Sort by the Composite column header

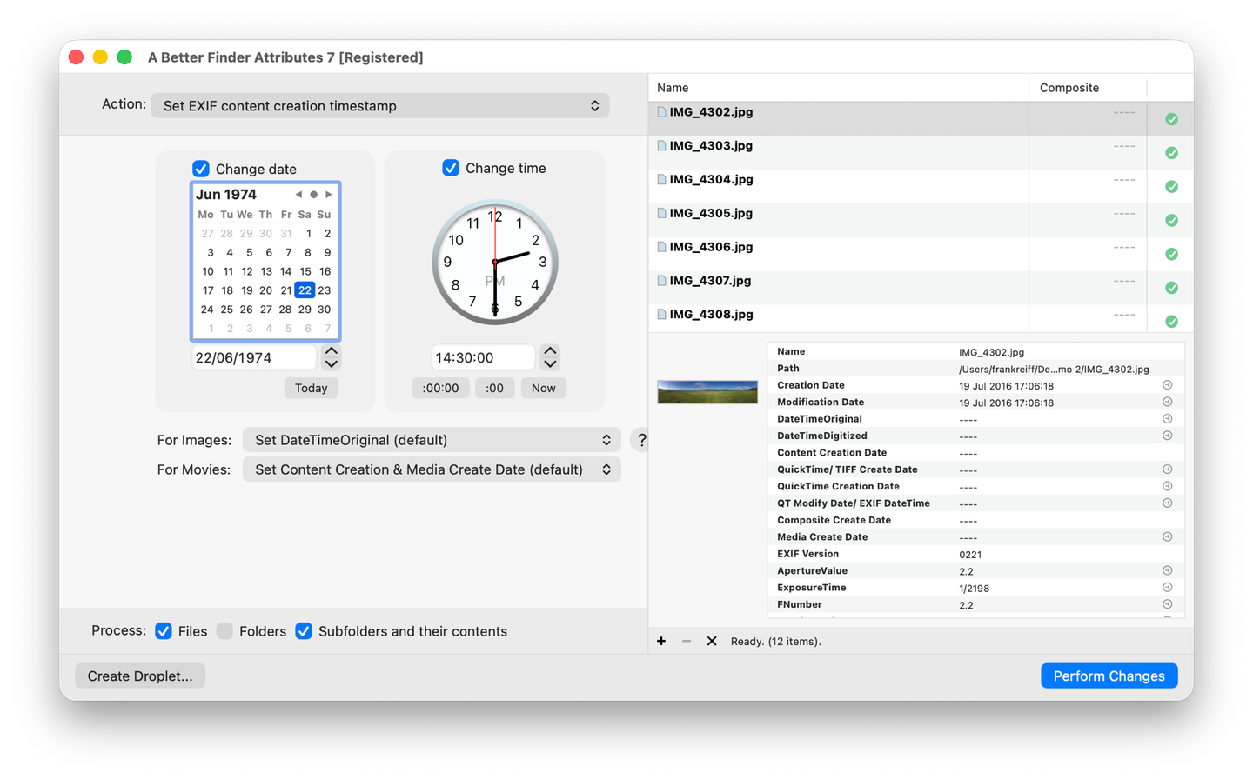(x=1088, y=88)
